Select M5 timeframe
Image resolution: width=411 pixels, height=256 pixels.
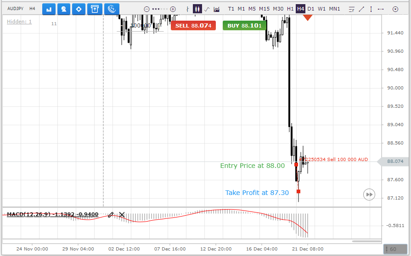pos(252,9)
